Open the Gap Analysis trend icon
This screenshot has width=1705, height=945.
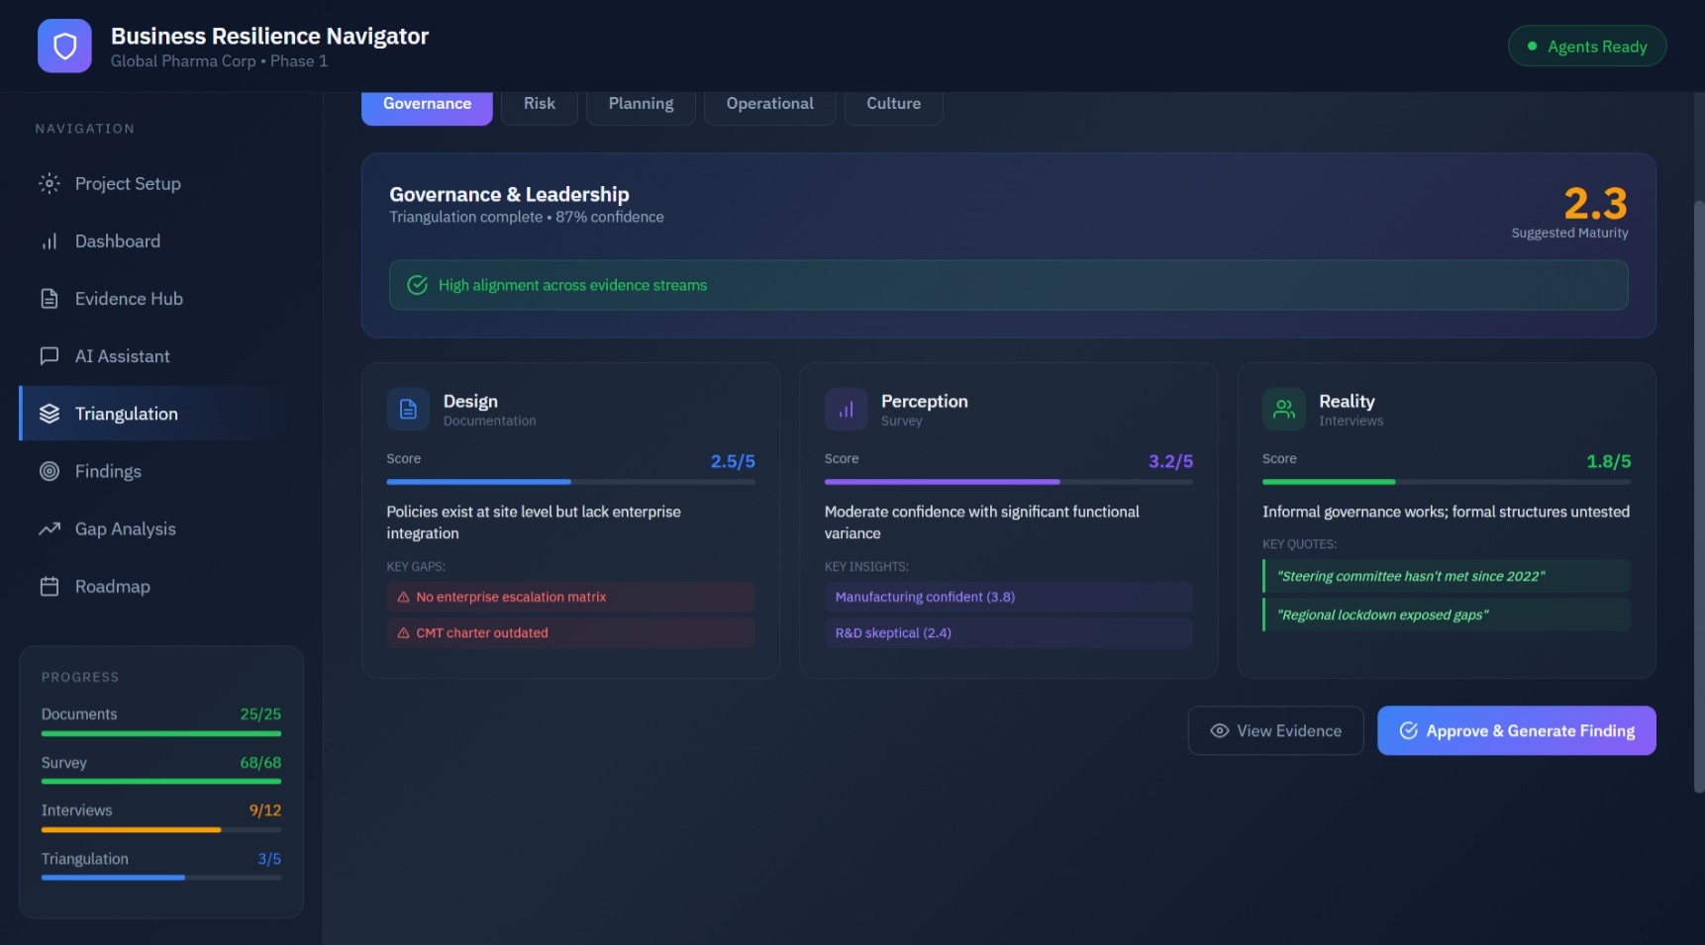point(50,528)
